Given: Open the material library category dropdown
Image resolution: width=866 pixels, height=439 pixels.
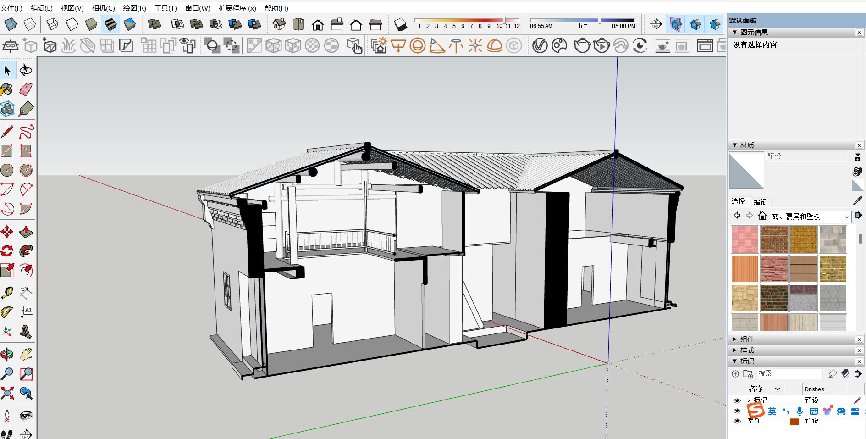Looking at the screenshot, I should 846,217.
